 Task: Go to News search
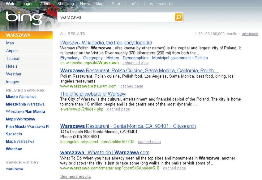coord(85,3)
